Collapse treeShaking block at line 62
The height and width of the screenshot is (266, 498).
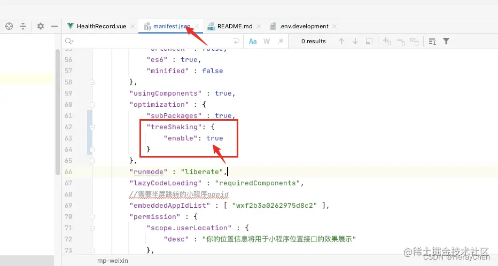point(92,127)
